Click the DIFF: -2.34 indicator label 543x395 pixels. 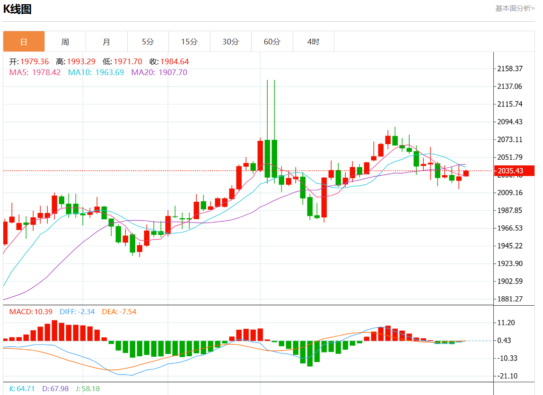[x=77, y=312]
